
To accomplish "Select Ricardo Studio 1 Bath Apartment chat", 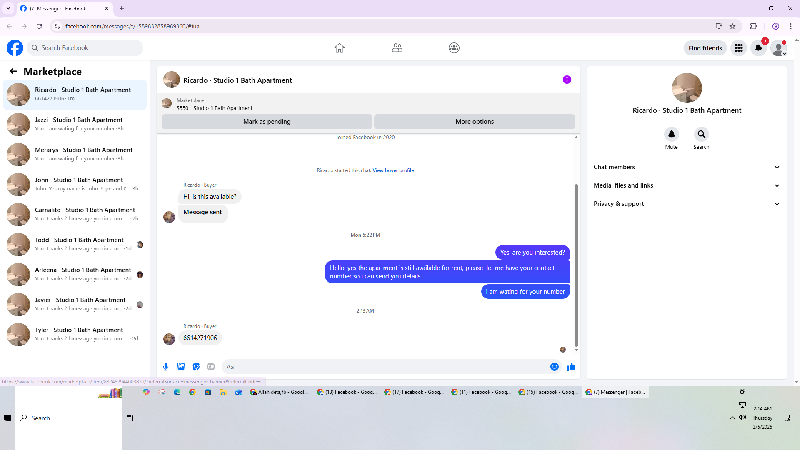I will click(75, 94).
